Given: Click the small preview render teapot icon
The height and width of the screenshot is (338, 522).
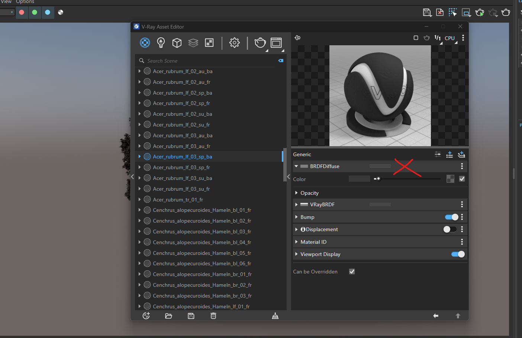Looking at the screenshot, I should [x=427, y=38].
